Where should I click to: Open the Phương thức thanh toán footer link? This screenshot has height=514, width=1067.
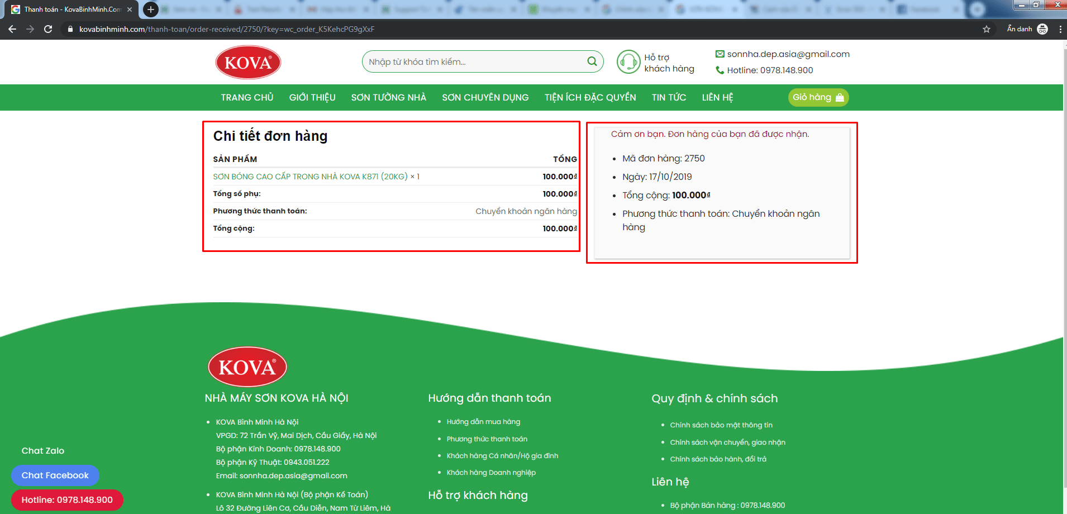click(487, 439)
